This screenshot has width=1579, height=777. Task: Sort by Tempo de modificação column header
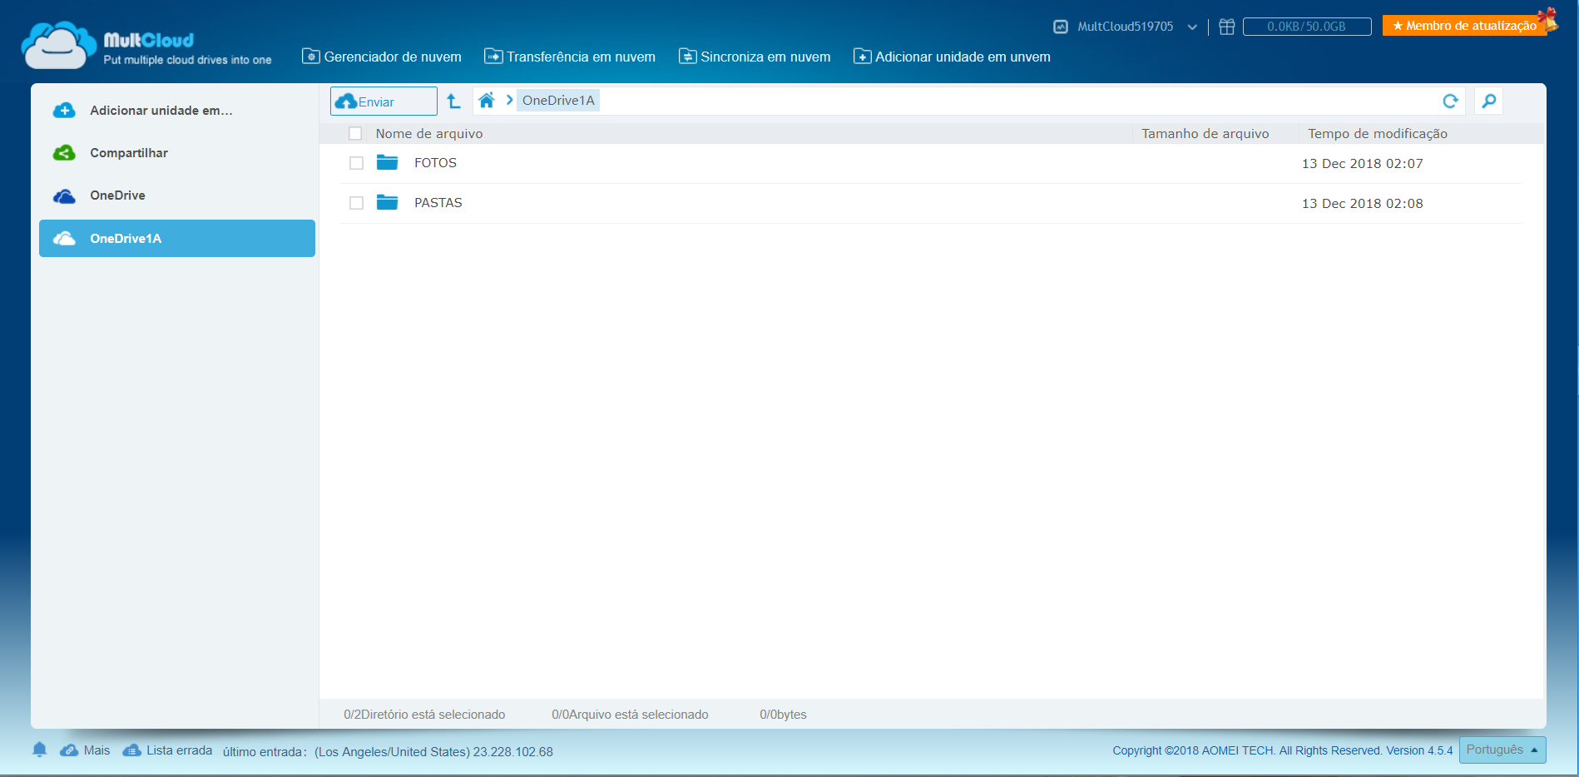[x=1378, y=133]
